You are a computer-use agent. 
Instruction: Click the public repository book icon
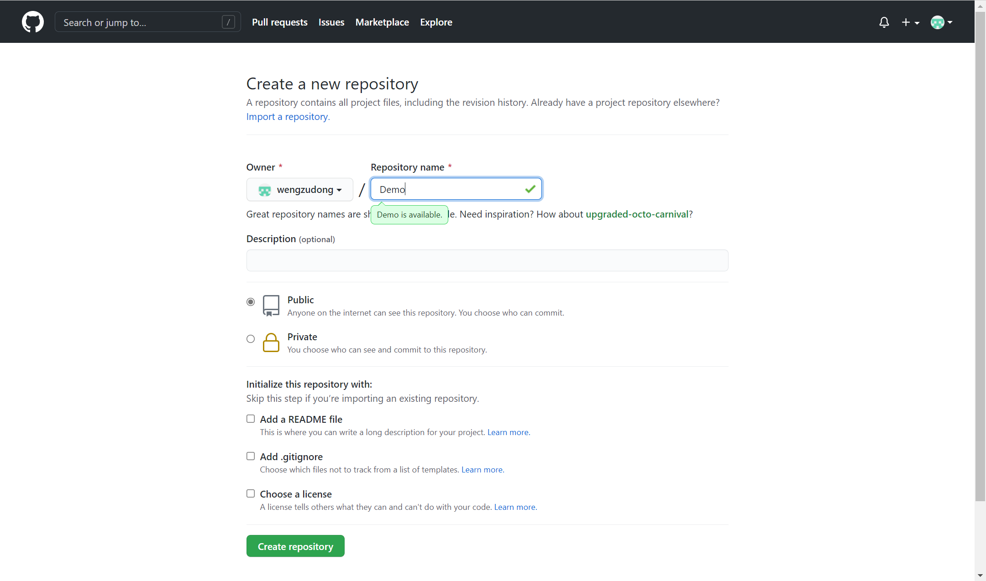tap(271, 306)
